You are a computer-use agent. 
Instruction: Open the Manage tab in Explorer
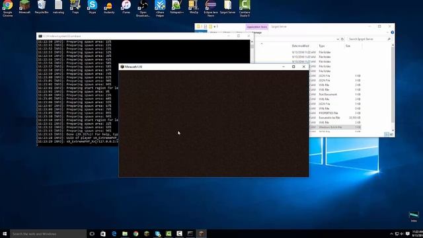[257, 32]
